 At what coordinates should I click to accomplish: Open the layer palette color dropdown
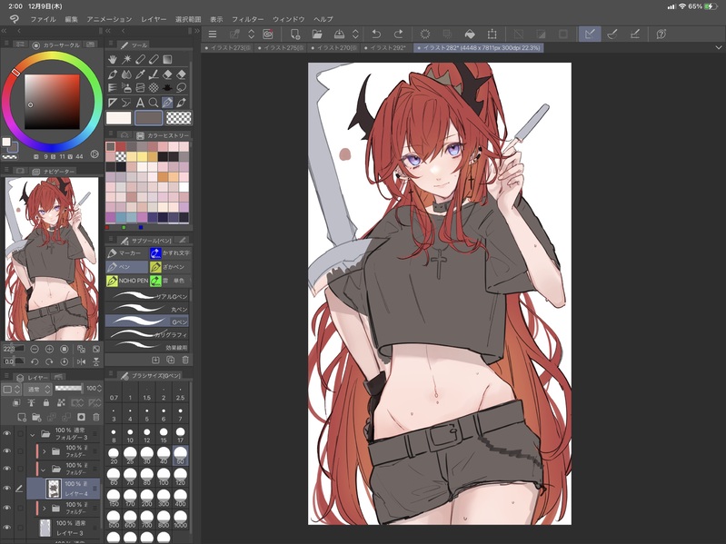coord(11,390)
